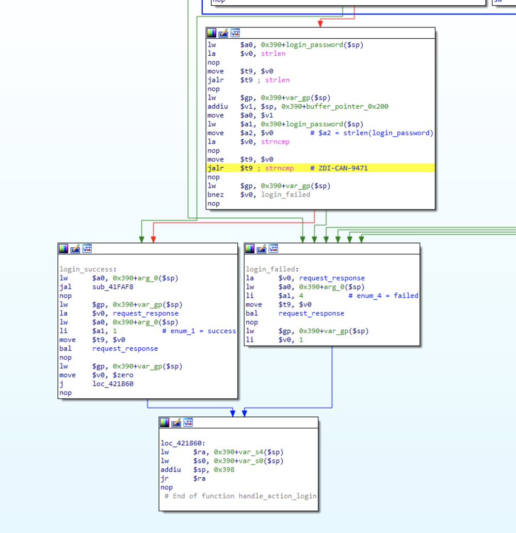
Task: Click sub_41FAF8 in the jal instruction
Action: pyautogui.click(x=113, y=287)
